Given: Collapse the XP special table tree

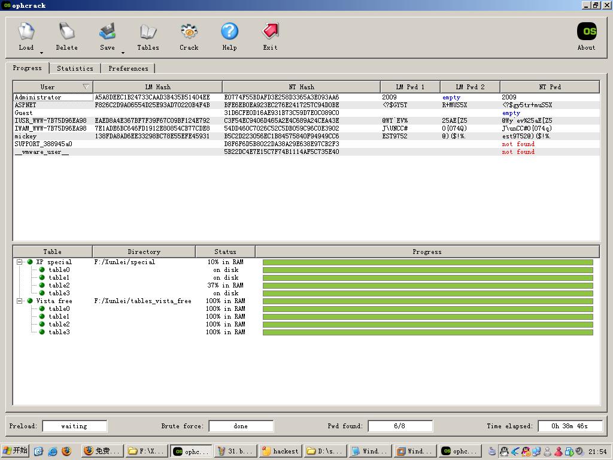Looking at the screenshot, I should pyautogui.click(x=19, y=262).
